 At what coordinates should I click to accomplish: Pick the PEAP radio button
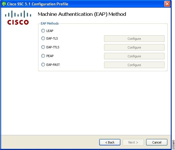43,56
